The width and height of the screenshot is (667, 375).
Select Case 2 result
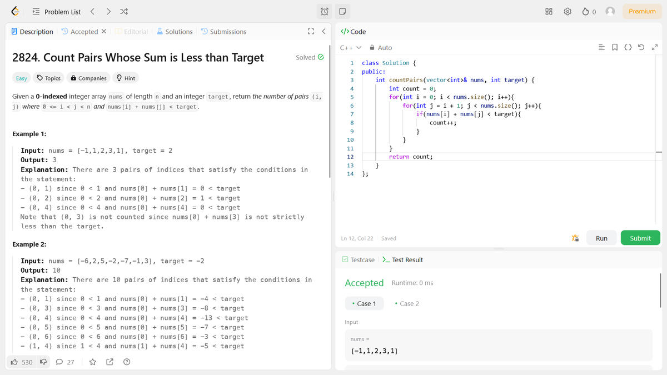click(x=407, y=303)
